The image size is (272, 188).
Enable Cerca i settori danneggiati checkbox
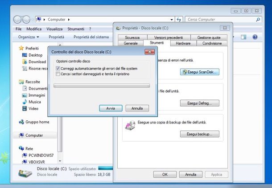click(58, 74)
